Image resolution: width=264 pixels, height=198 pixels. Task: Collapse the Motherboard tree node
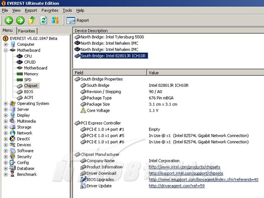(x=6, y=51)
